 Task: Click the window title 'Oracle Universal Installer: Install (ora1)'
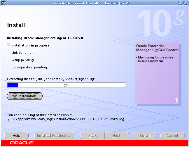click(92, 3)
